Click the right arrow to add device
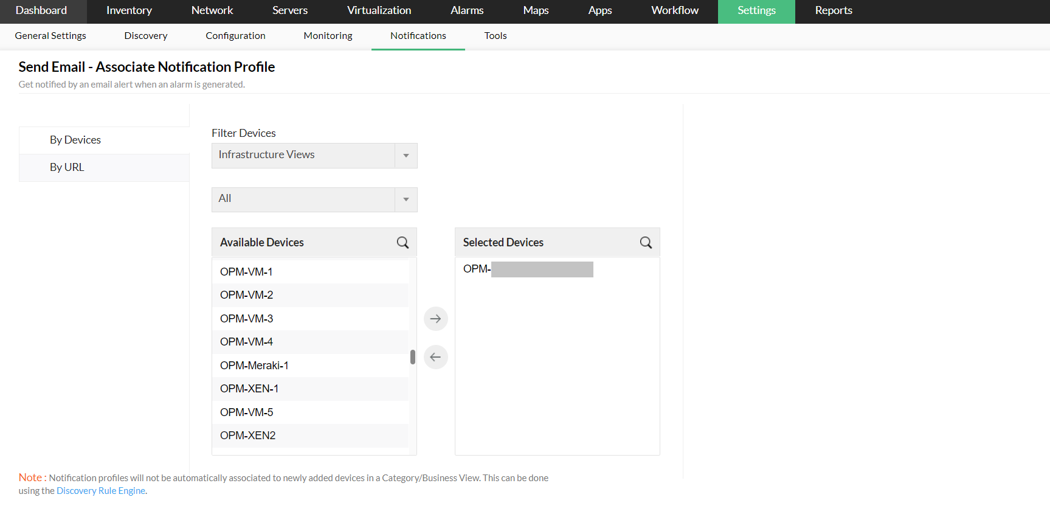Screen dimensions: 1050x514 (435, 319)
